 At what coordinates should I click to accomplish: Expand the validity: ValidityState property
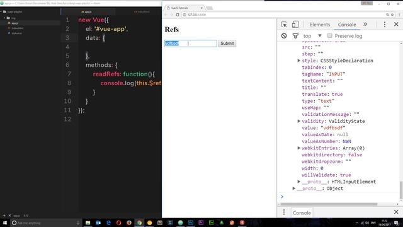point(298,121)
